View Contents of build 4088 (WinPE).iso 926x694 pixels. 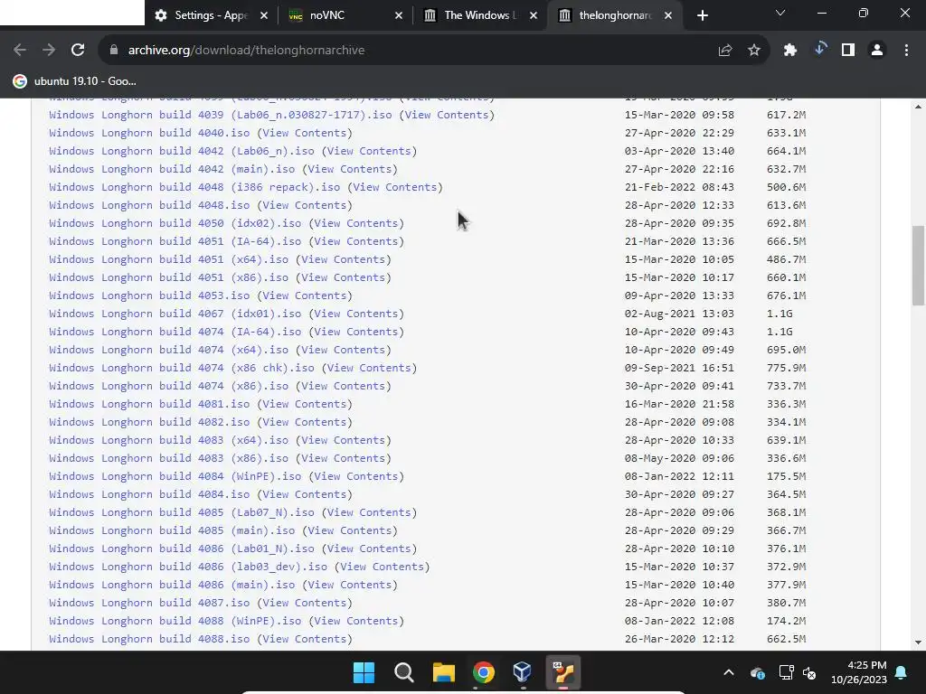point(356,621)
